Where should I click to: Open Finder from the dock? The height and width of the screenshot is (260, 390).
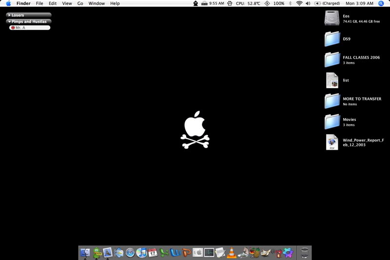click(85, 253)
